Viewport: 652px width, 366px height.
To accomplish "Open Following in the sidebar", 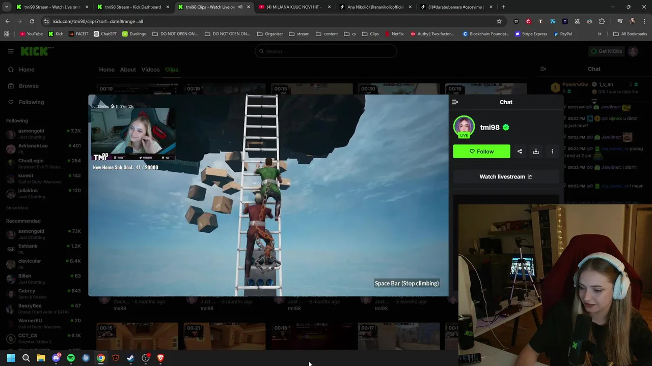I will 31,102.
